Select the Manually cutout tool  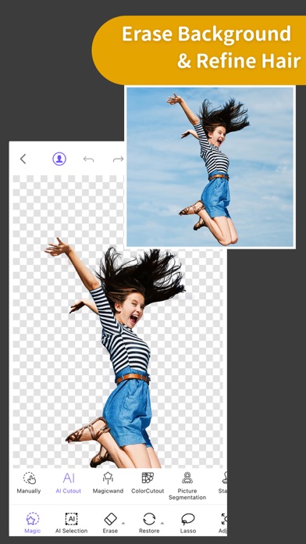[29, 482]
